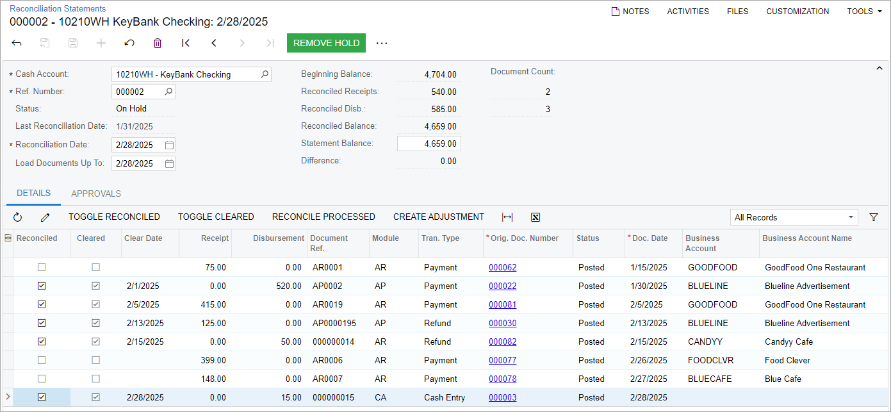Click the Fit to Screen columns icon

[507, 217]
